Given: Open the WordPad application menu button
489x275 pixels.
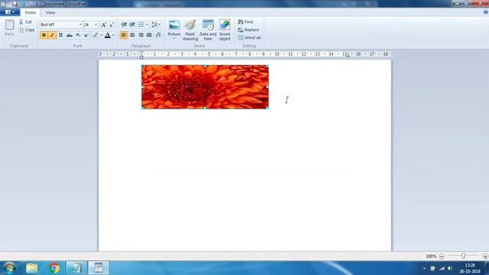Looking at the screenshot, I should tap(10, 12).
